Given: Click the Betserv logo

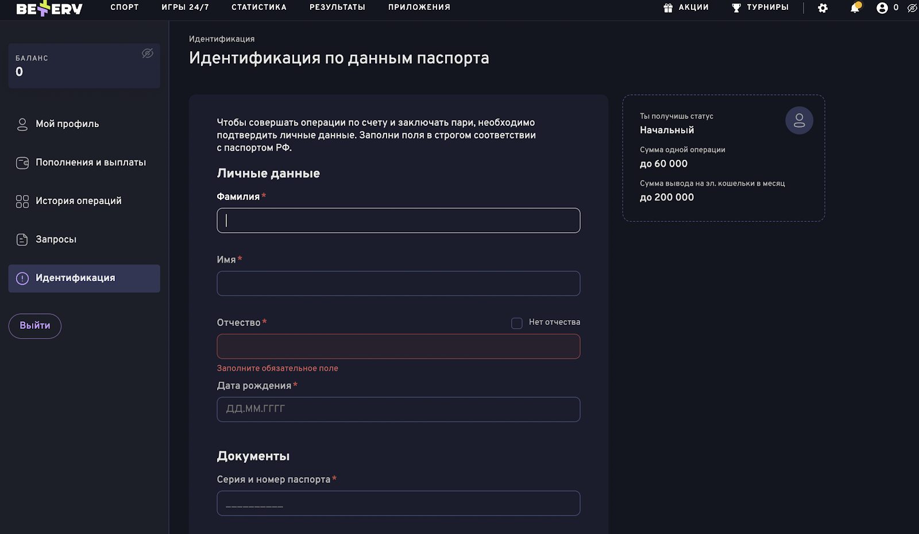Looking at the screenshot, I should 49,8.
